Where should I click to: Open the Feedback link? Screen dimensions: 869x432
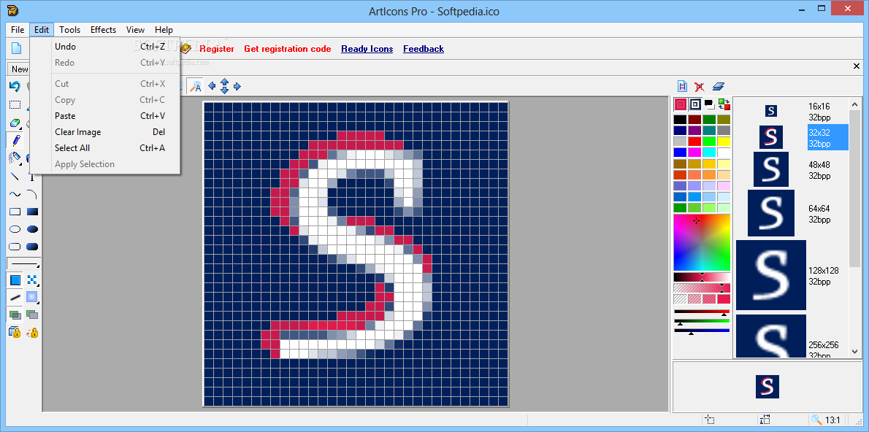coord(424,49)
